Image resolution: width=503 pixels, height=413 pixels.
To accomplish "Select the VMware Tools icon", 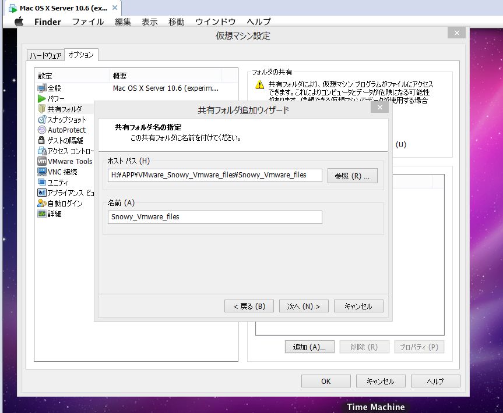I will click(x=42, y=161).
